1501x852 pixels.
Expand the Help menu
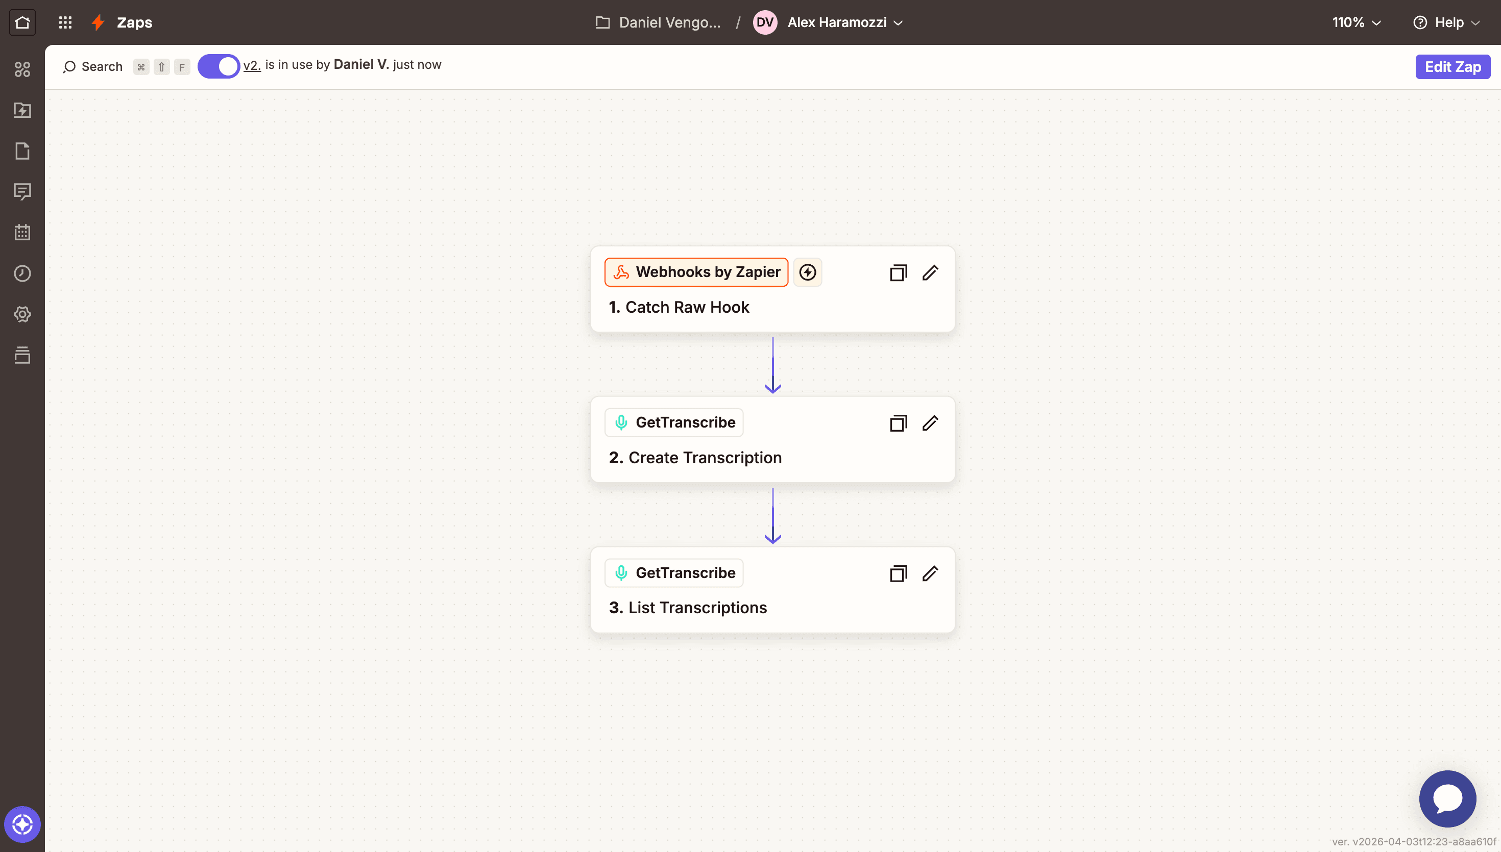[1446, 22]
